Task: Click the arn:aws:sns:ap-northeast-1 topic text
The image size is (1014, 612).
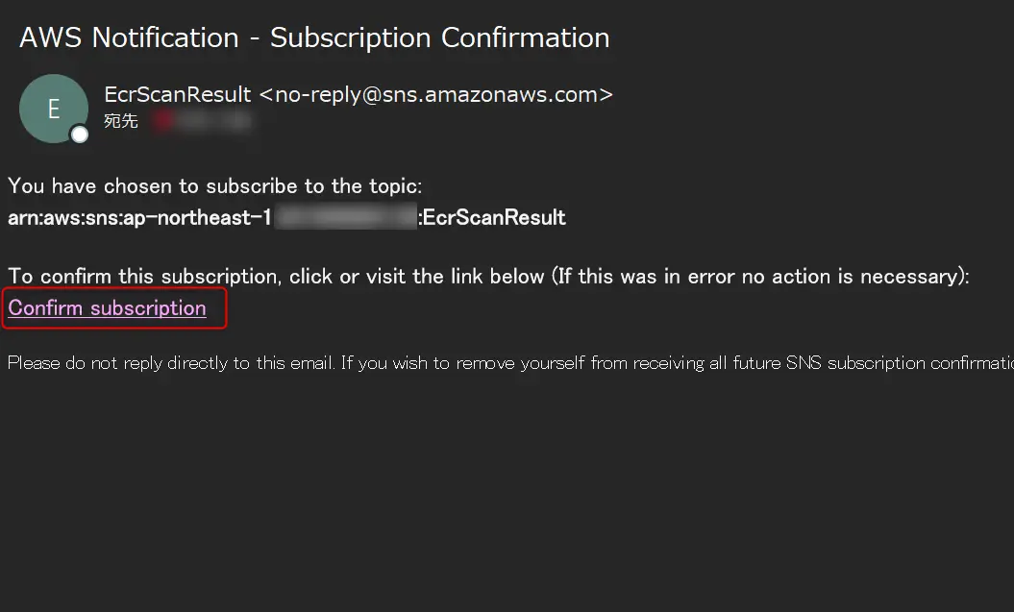Action: 139,218
